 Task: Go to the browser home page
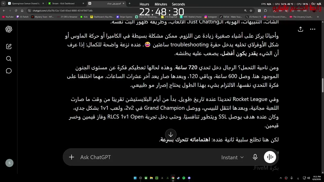[22, 11]
